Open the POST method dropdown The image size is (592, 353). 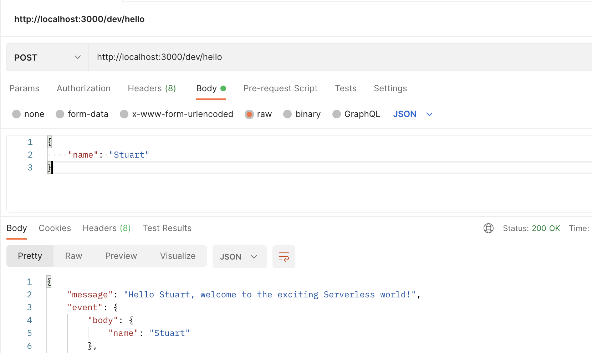(x=47, y=57)
